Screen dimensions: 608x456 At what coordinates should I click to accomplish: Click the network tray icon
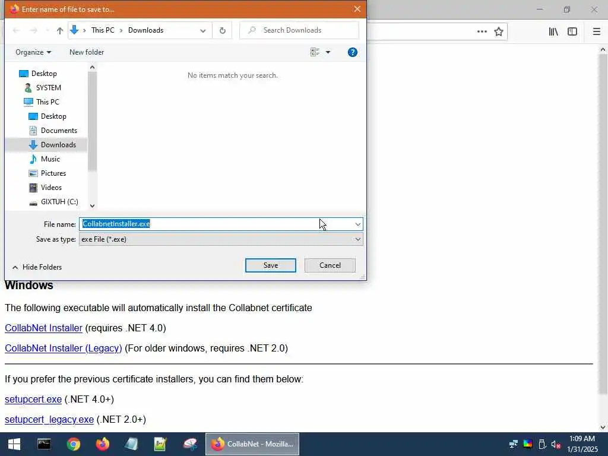point(514,444)
